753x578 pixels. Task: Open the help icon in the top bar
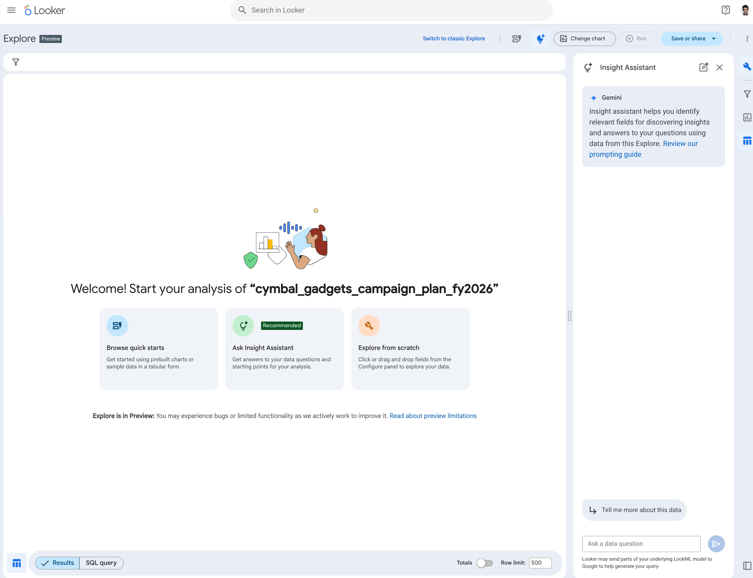(x=726, y=10)
